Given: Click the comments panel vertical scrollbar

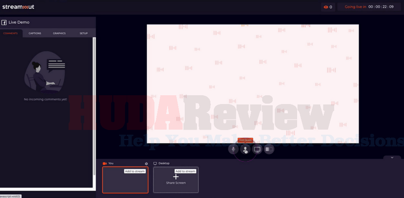Looking at the screenshot, I should point(94,107).
